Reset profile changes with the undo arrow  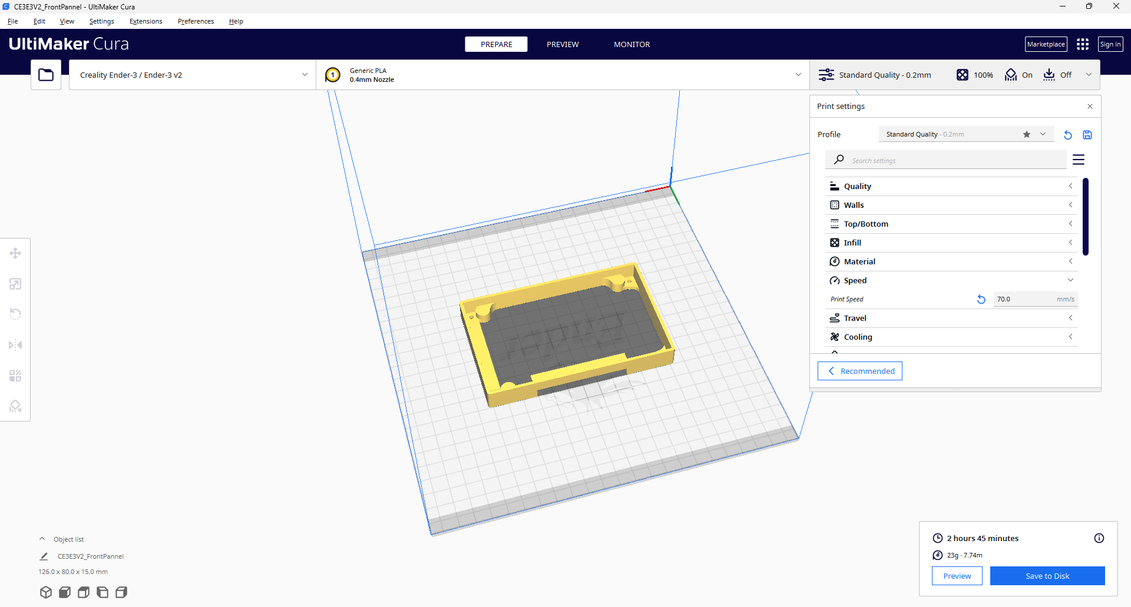[x=1067, y=135]
